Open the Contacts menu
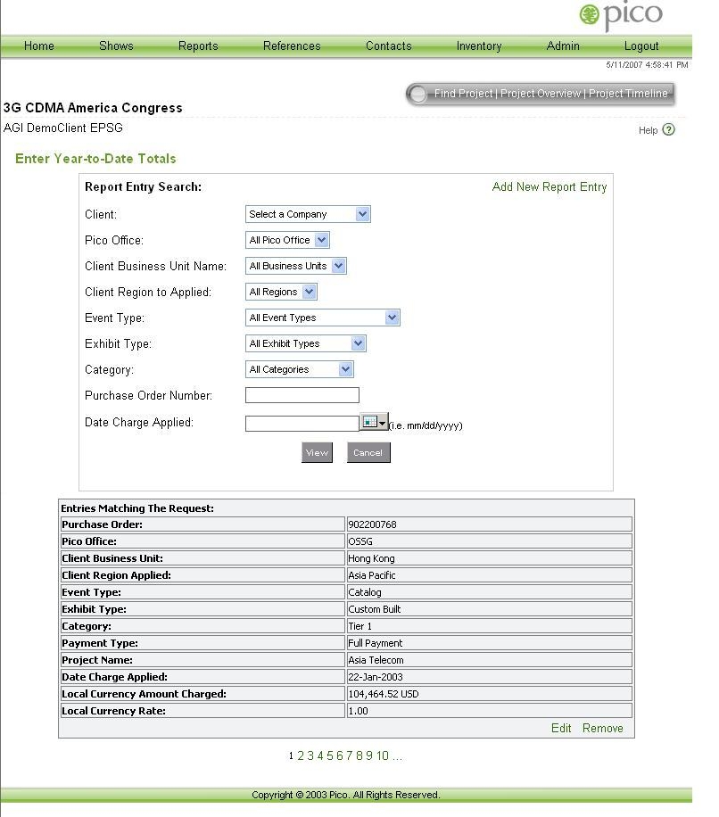 point(389,45)
